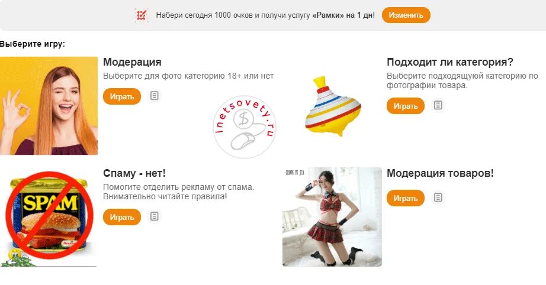
Task: Start the 18+ photo Модерация game with Играть
Action: [122, 96]
